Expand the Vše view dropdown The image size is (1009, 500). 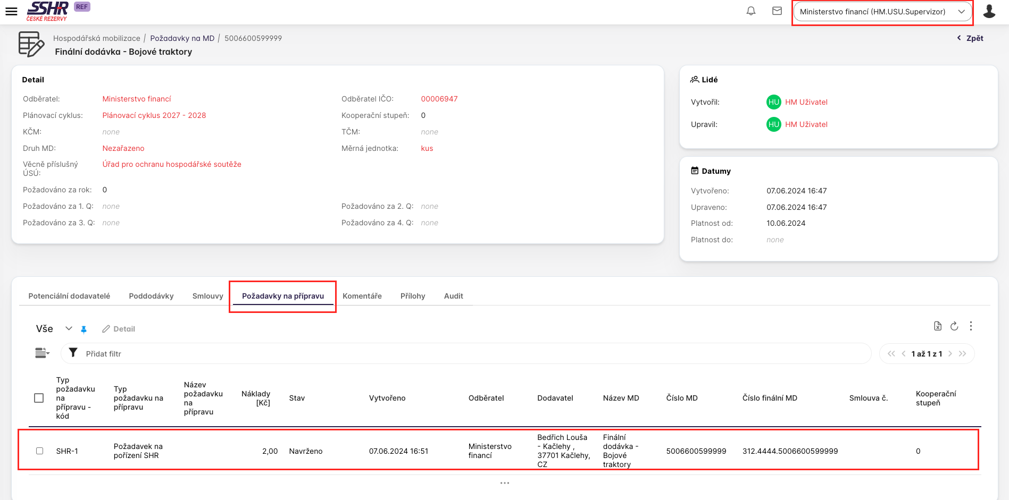pos(69,329)
